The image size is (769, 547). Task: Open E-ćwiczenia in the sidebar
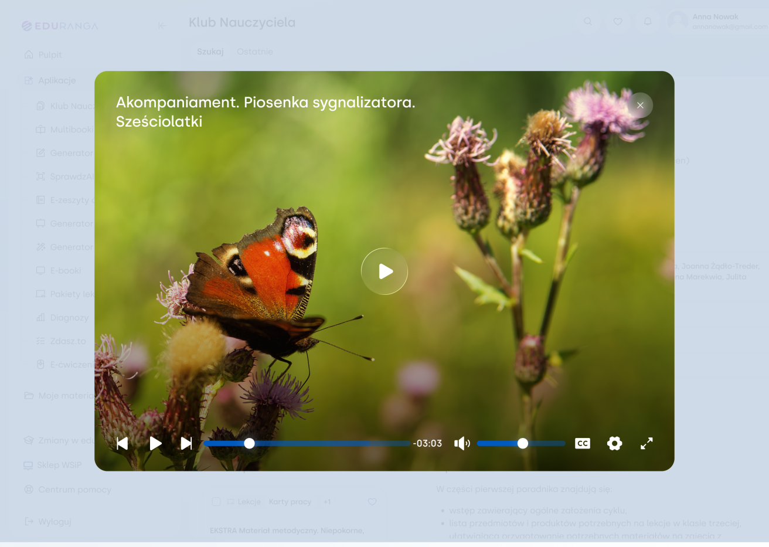coord(64,364)
